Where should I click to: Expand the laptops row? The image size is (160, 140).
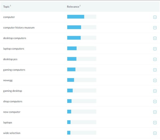tap(155, 123)
